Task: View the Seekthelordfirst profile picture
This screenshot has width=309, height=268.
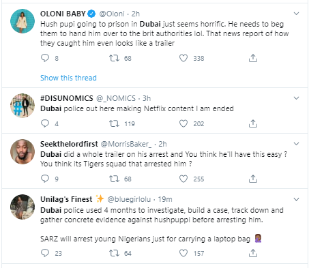Action: click(23, 151)
